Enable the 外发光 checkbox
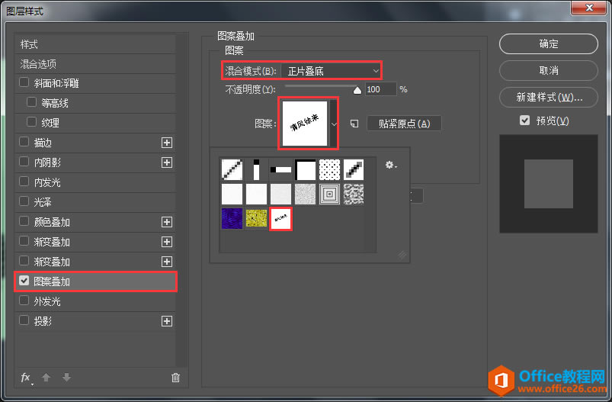This screenshot has height=402, width=612. click(x=24, y=301)
